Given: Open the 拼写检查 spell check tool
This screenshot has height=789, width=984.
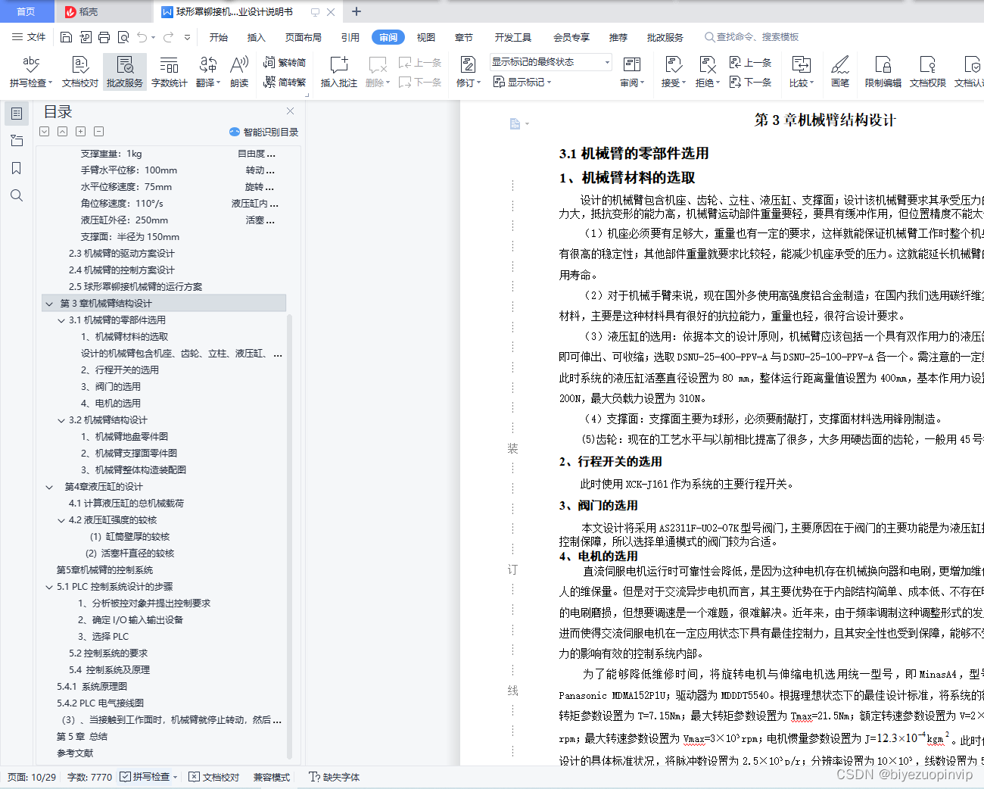Looking at the screenshot, I should pos(31,72).
